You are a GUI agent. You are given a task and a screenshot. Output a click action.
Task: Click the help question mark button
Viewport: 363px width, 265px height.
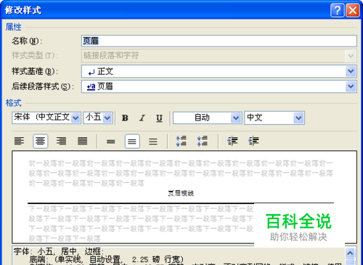tap(338, 10)
